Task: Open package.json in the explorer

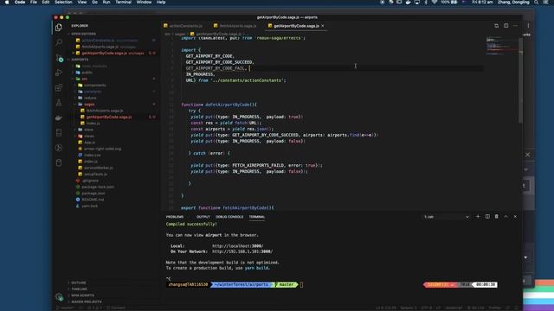Action: pyautogui.click(x=93, y=194)
